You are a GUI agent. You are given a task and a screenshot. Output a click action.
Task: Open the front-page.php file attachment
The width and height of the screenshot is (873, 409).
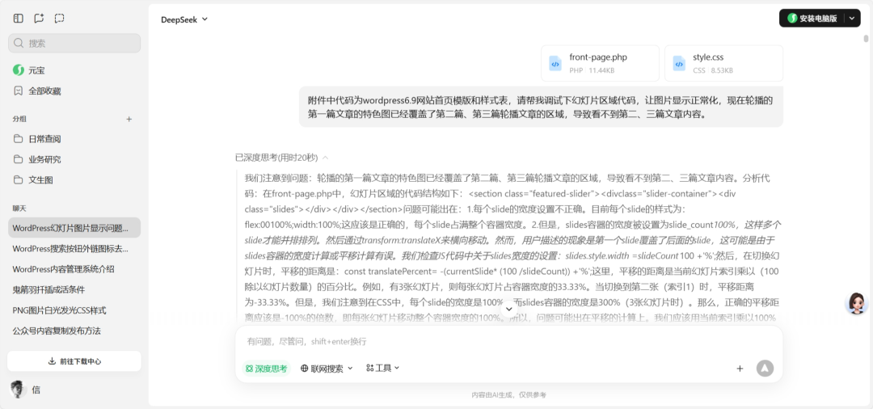coord(600,63)
